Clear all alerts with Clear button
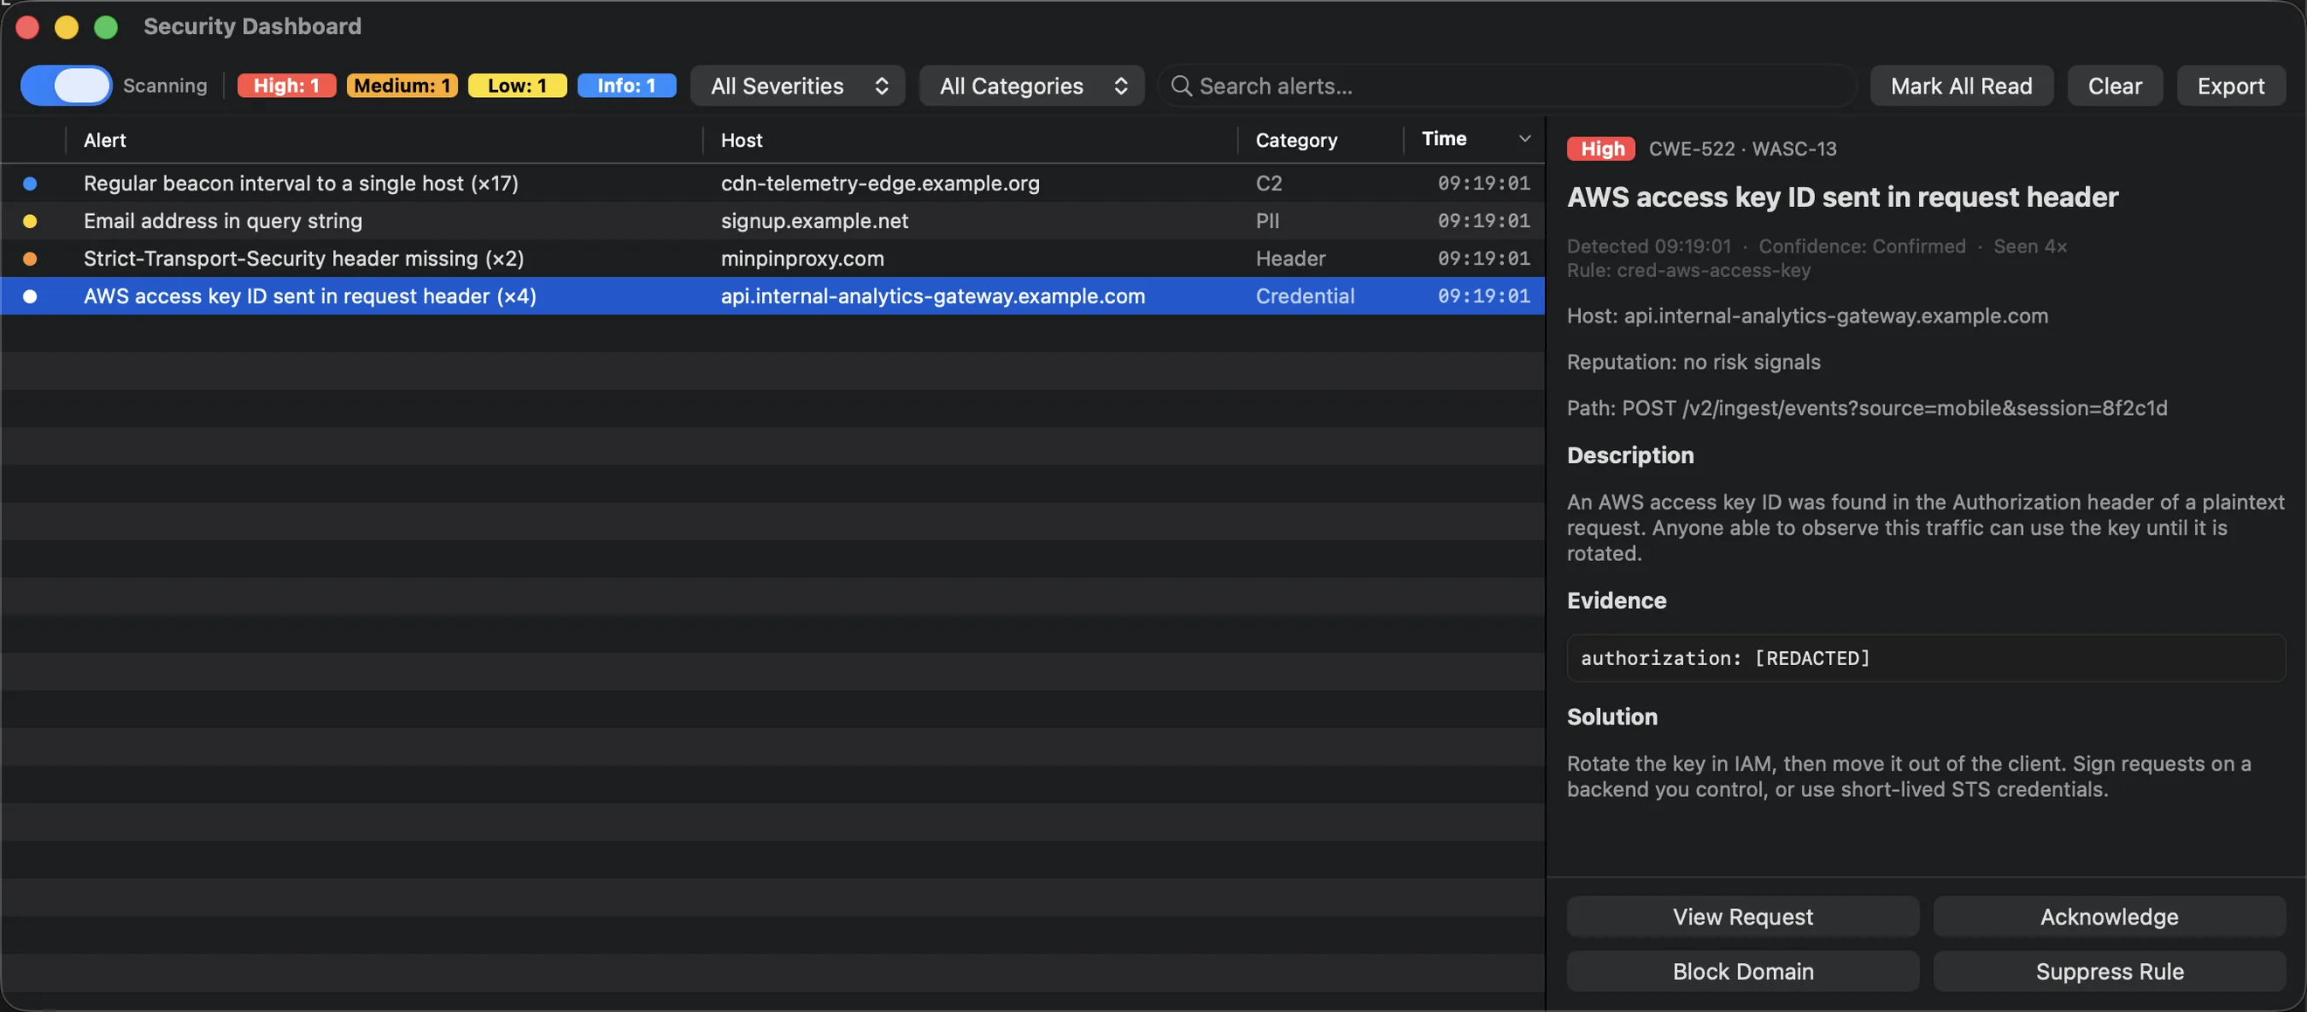Viewport: 2307px width, 1012px height. point(2115,86)
